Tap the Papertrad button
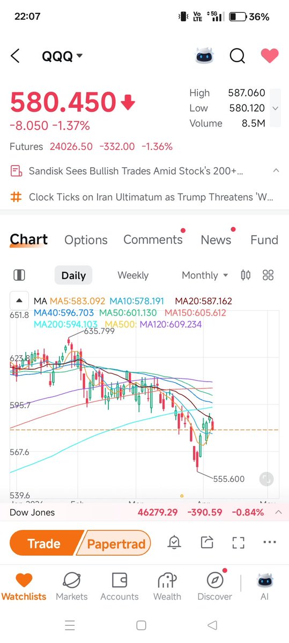289x643 pixels. [x=115, y=544]
